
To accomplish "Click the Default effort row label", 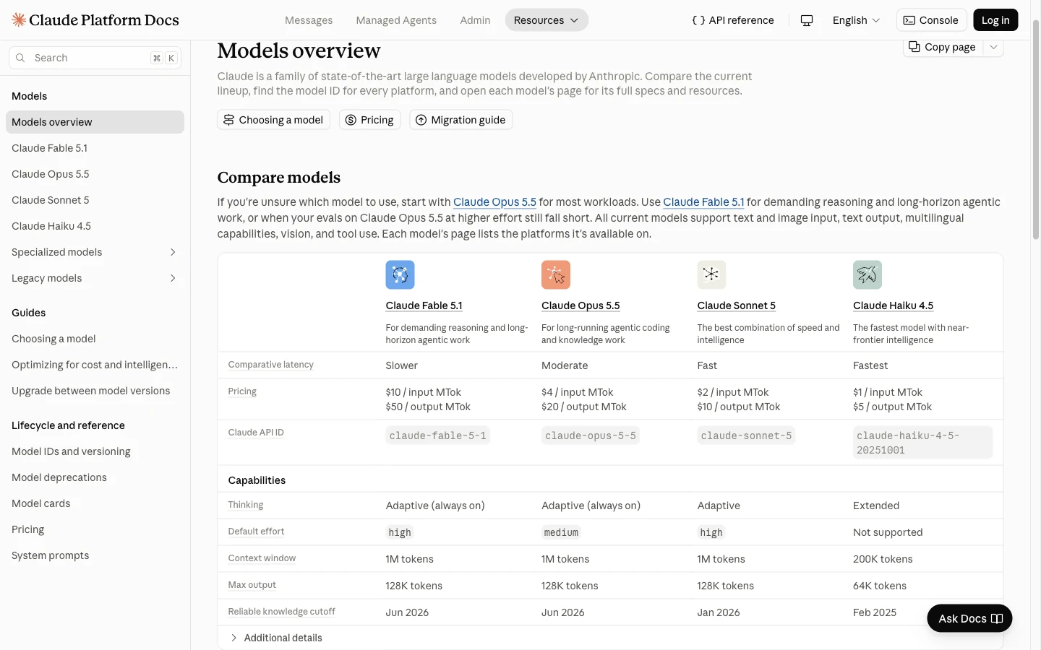I will (x=256, y=532).
